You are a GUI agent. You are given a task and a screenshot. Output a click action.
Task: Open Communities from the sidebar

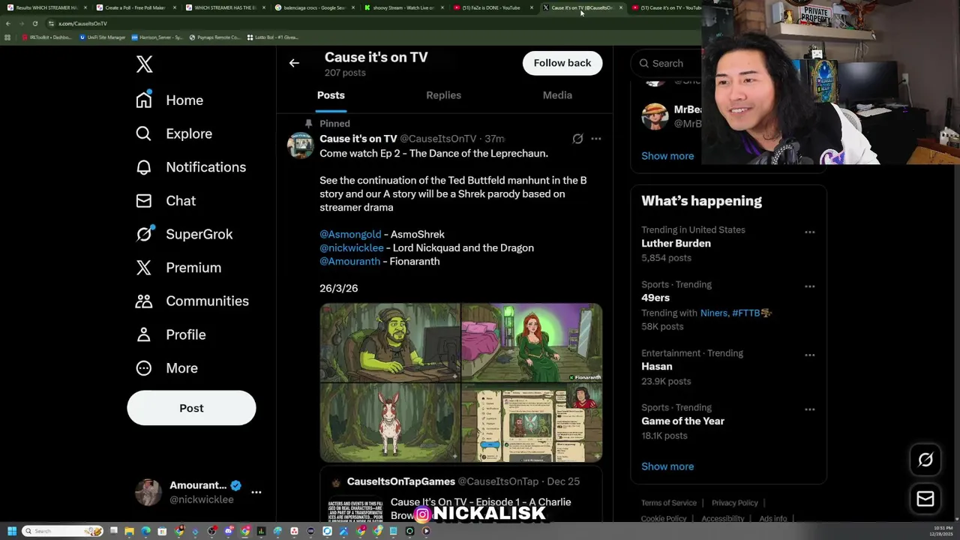coord(192,301)
